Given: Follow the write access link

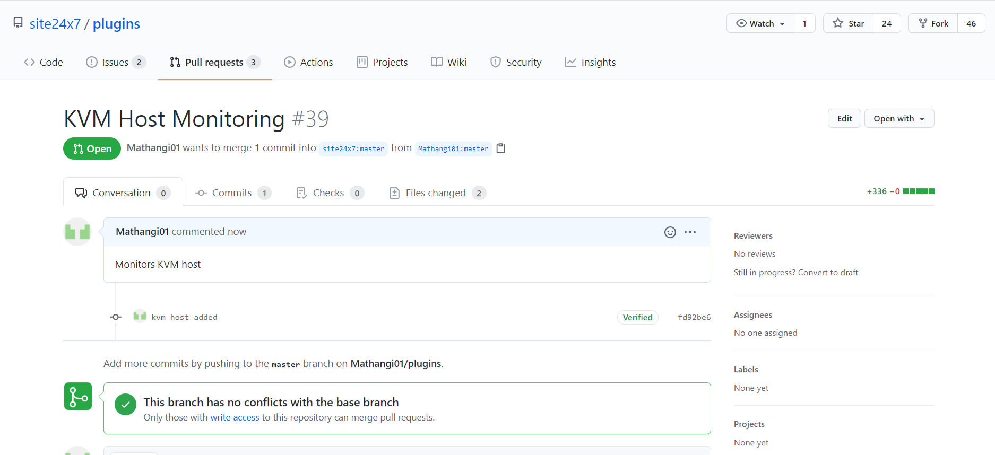Looking at the screenshot, I should click(x=235, y=417).
